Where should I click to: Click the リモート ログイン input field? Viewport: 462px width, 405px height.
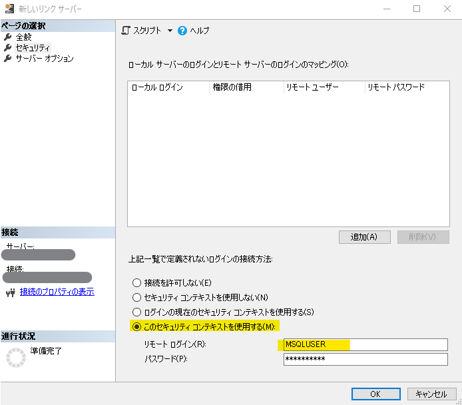point(365,344)
